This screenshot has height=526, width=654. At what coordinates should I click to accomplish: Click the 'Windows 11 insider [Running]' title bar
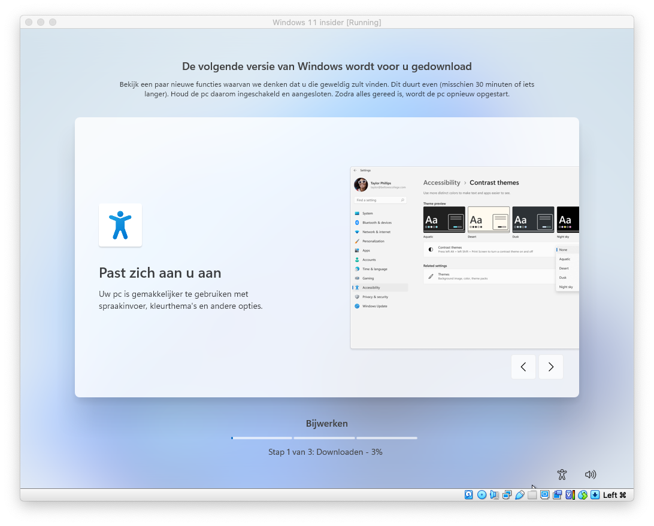[x=326, y=22]
